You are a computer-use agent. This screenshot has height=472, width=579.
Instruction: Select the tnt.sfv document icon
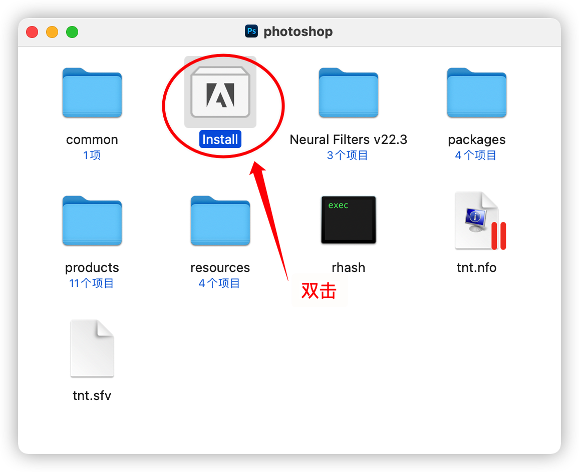pos(92,347)
